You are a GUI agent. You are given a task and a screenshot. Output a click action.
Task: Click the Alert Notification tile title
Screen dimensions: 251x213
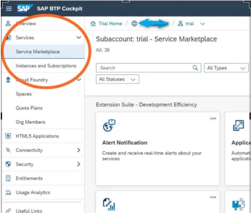125,143
